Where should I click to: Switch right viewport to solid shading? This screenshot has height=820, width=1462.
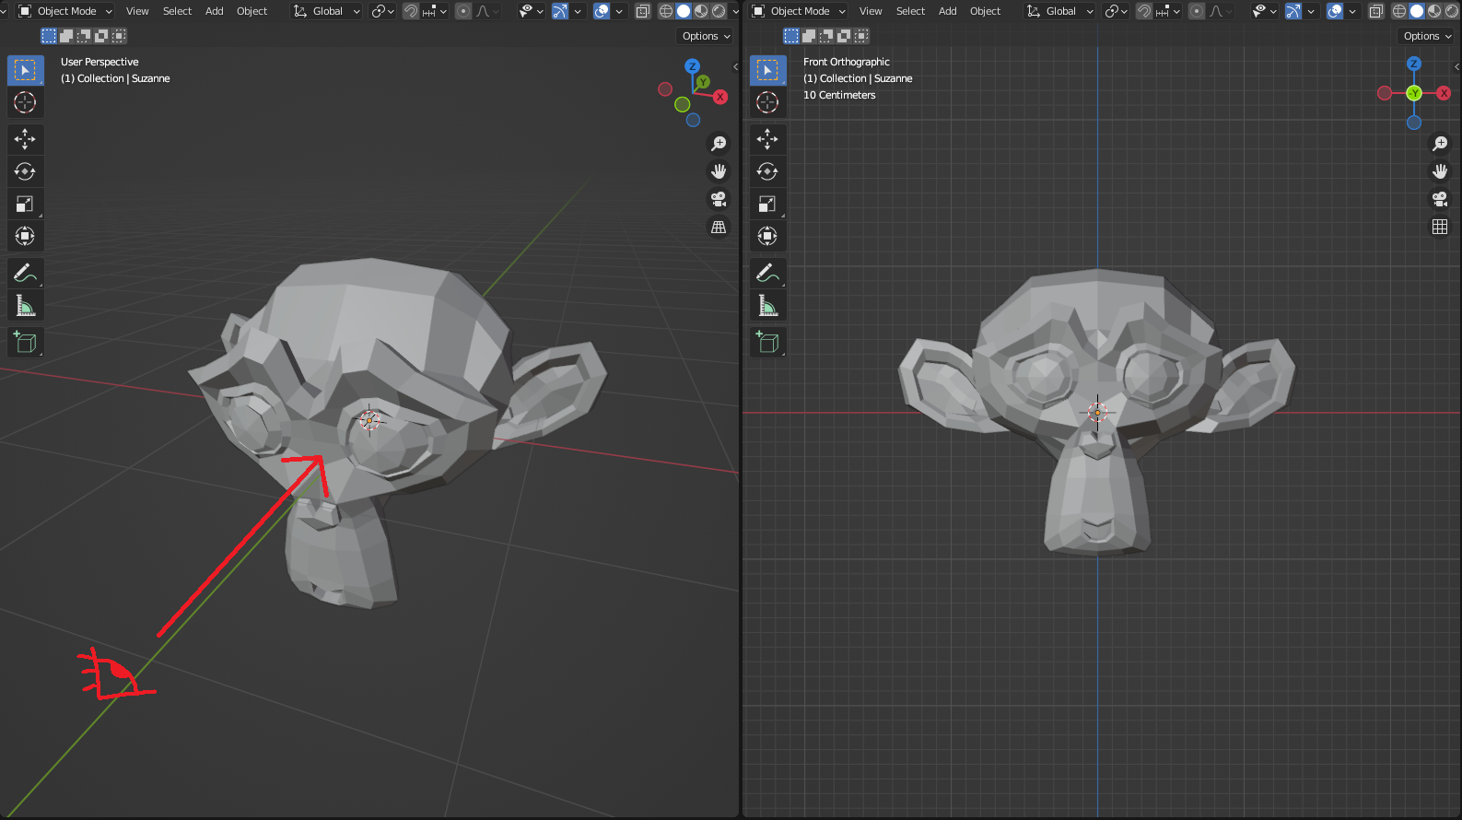click(x=1417, y=11)
